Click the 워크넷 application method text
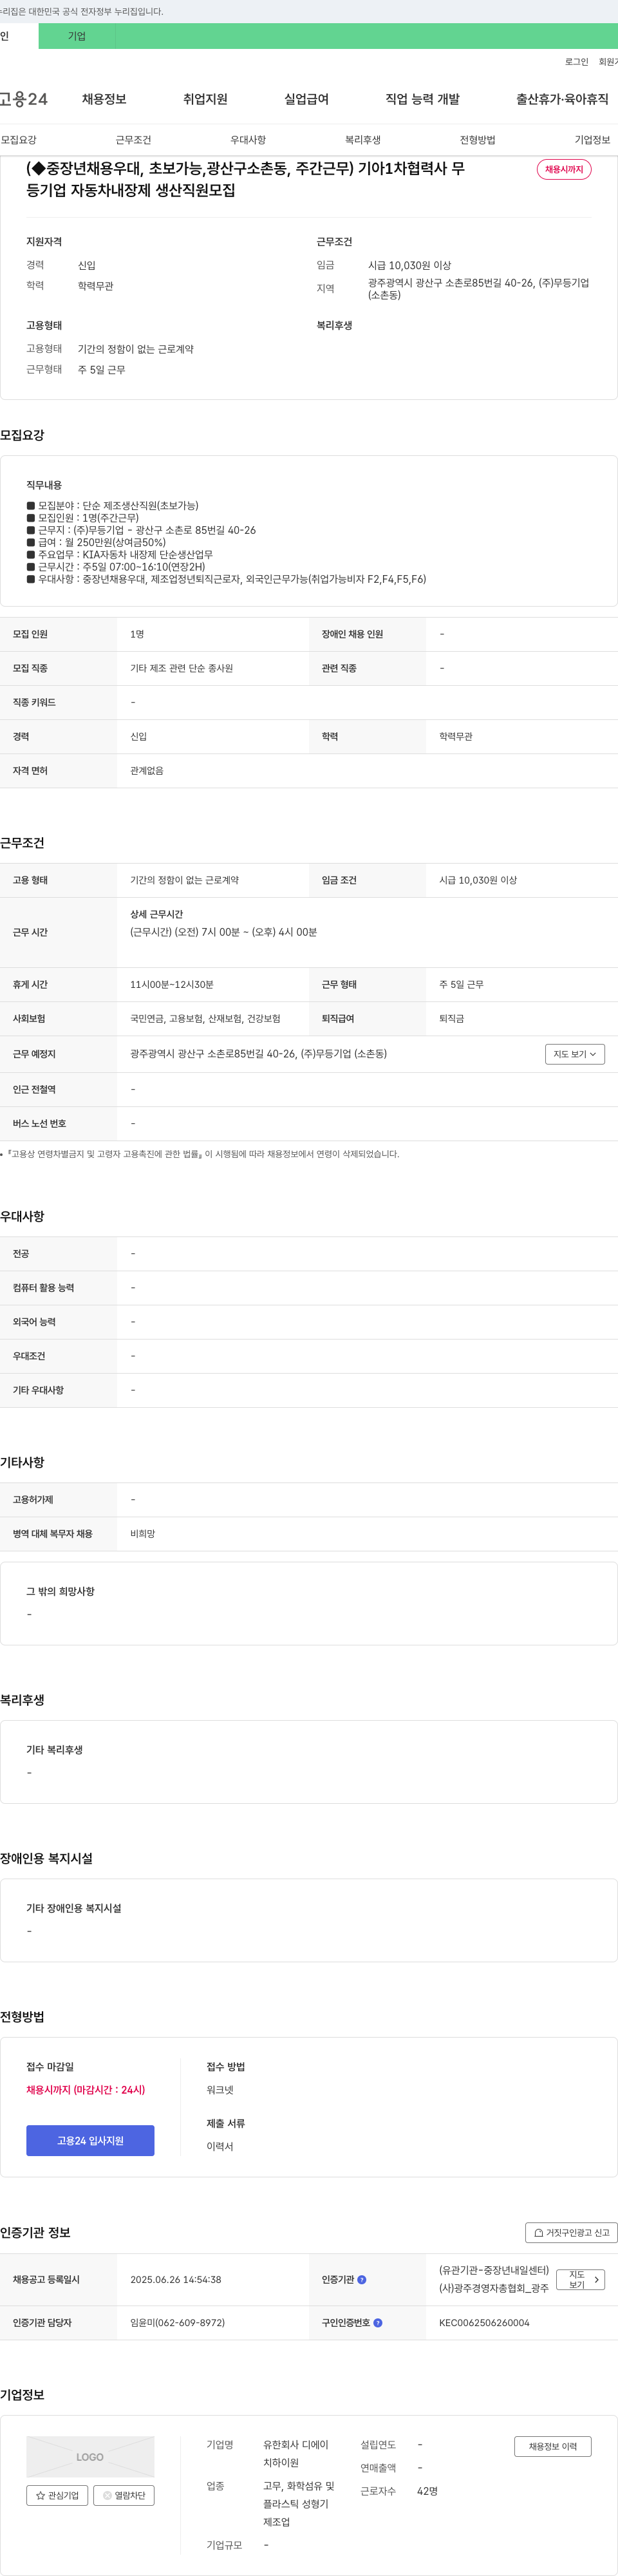The width and height of the screenshot is (618, 2576). tap(220, 2090)
